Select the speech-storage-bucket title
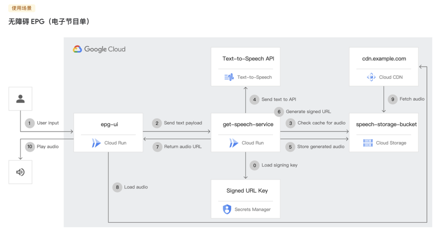Viewport: 436px width, 231px height. pos(386,125)
